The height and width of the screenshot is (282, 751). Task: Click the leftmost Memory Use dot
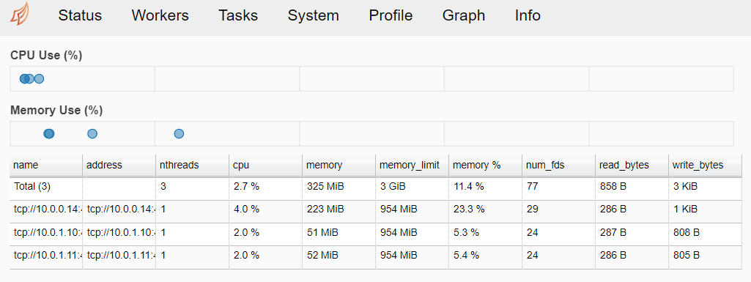click(x=48, y=133)
